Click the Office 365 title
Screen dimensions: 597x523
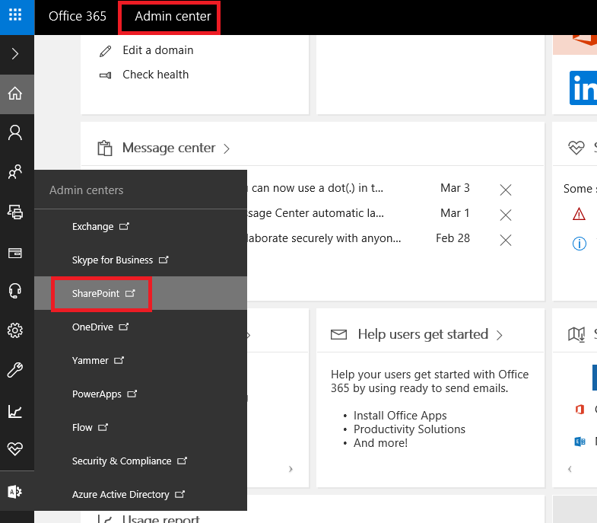(78, 16)
